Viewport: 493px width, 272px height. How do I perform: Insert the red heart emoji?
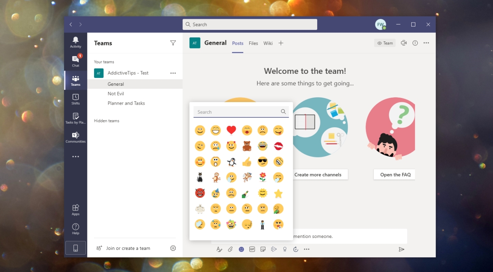(x=231, y=130)
